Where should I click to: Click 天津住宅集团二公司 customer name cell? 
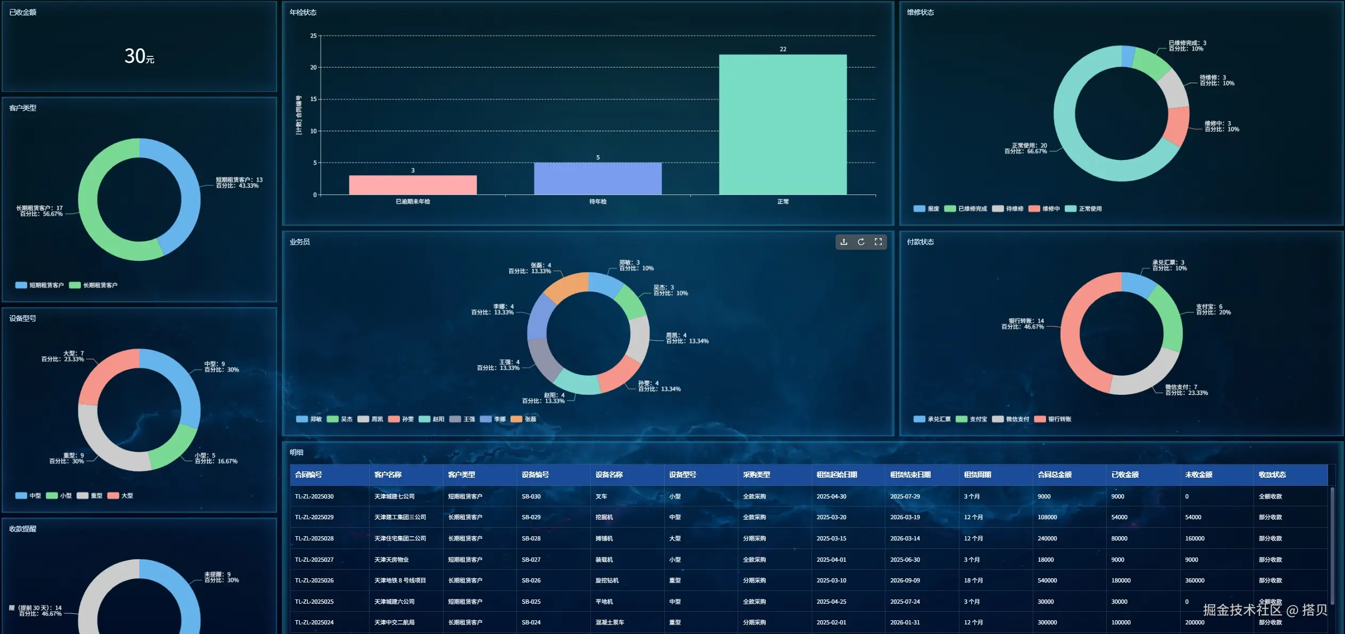(400, 538)
